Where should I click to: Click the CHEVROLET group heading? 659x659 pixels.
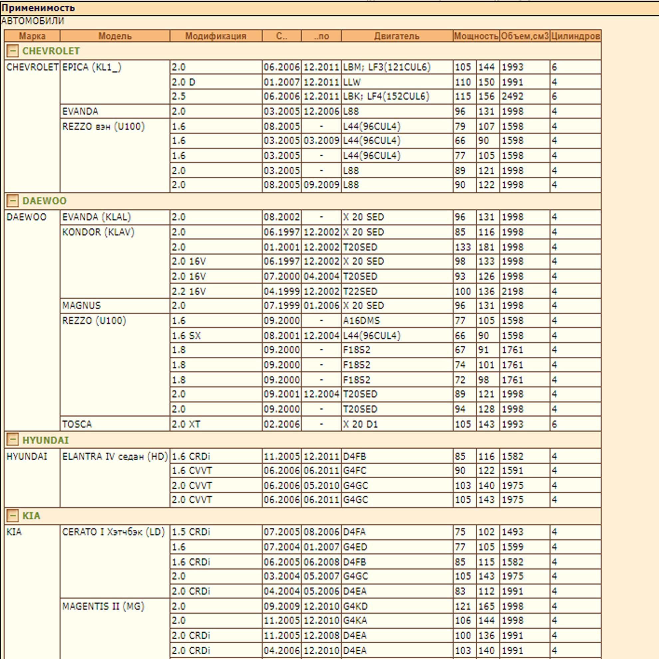click(51, 51)
